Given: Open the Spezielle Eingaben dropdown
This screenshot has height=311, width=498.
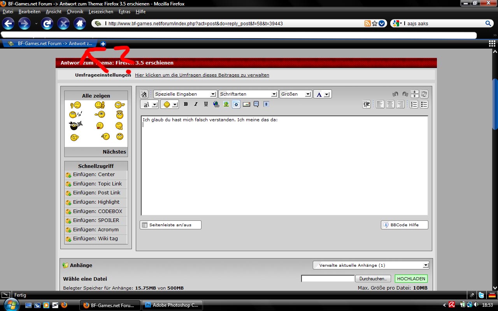Looking at the screenshot, I should [185, 94].
